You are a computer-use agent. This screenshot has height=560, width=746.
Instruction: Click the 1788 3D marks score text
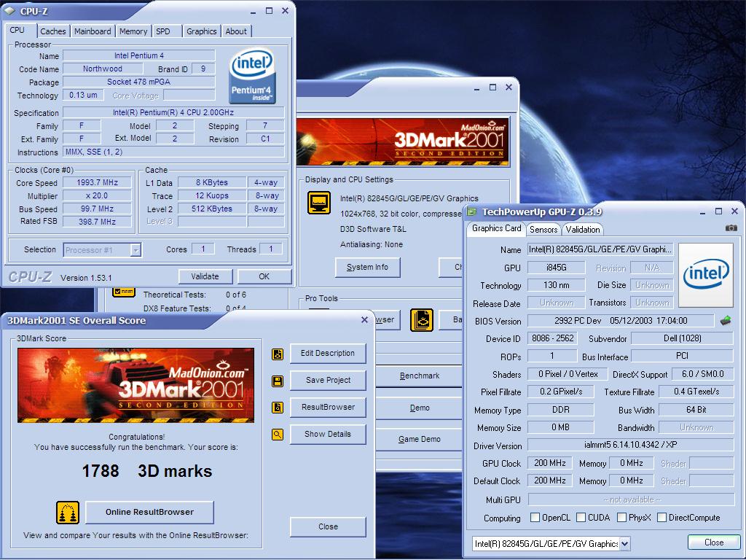click(x=147, y=471)
